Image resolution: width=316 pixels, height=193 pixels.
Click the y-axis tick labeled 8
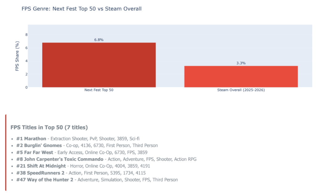[x=26, y=35]
